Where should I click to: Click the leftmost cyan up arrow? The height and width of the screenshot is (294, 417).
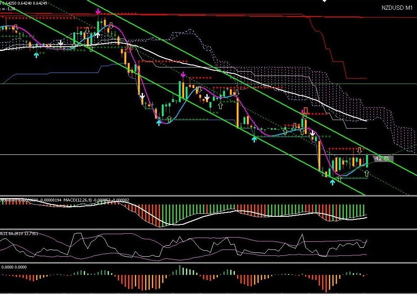point(37,55)
